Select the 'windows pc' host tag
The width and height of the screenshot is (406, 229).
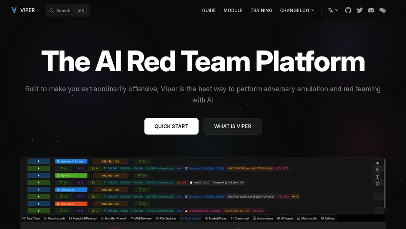tap(71, 189)
